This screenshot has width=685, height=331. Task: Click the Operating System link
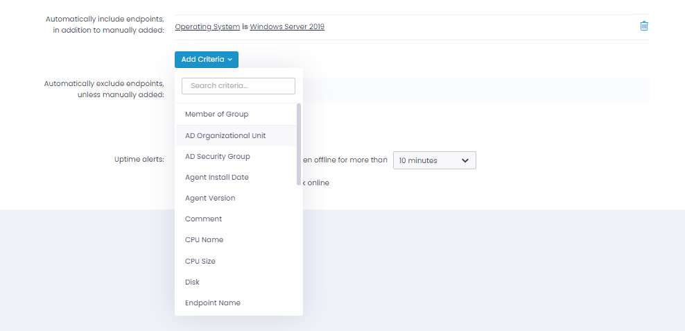[207, 27]
